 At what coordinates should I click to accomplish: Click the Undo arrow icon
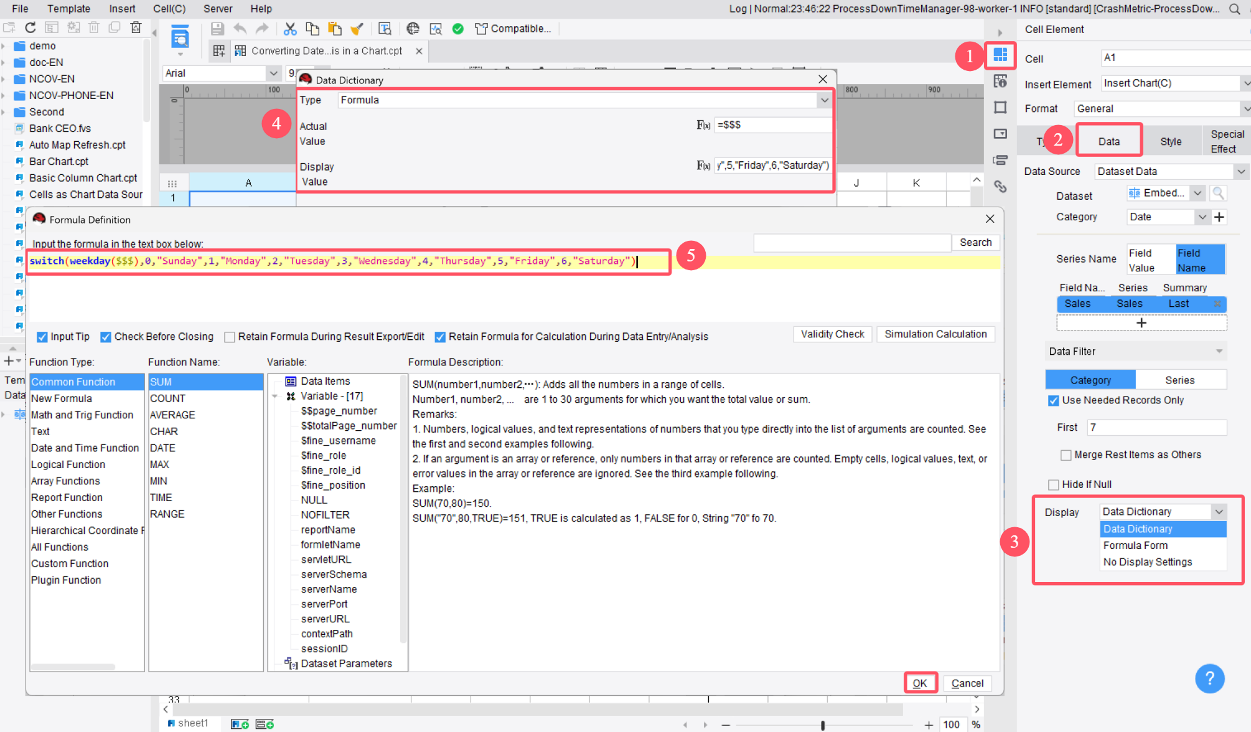(240, 29)
